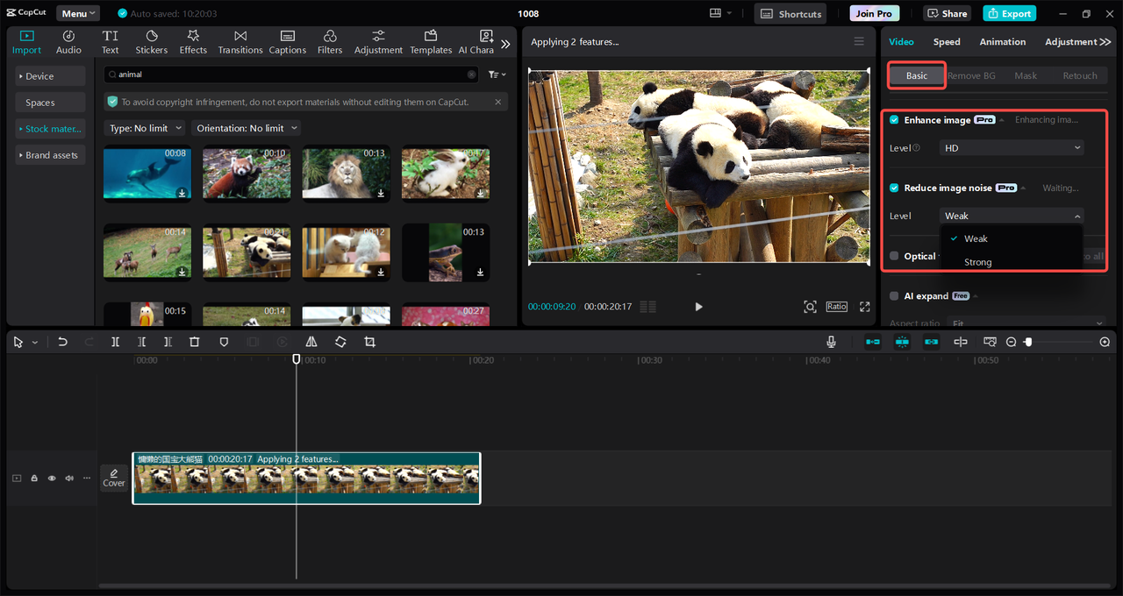Open the Stickers panel
The height and width of the screenshot is (596, 1123).
coord(151,41)
